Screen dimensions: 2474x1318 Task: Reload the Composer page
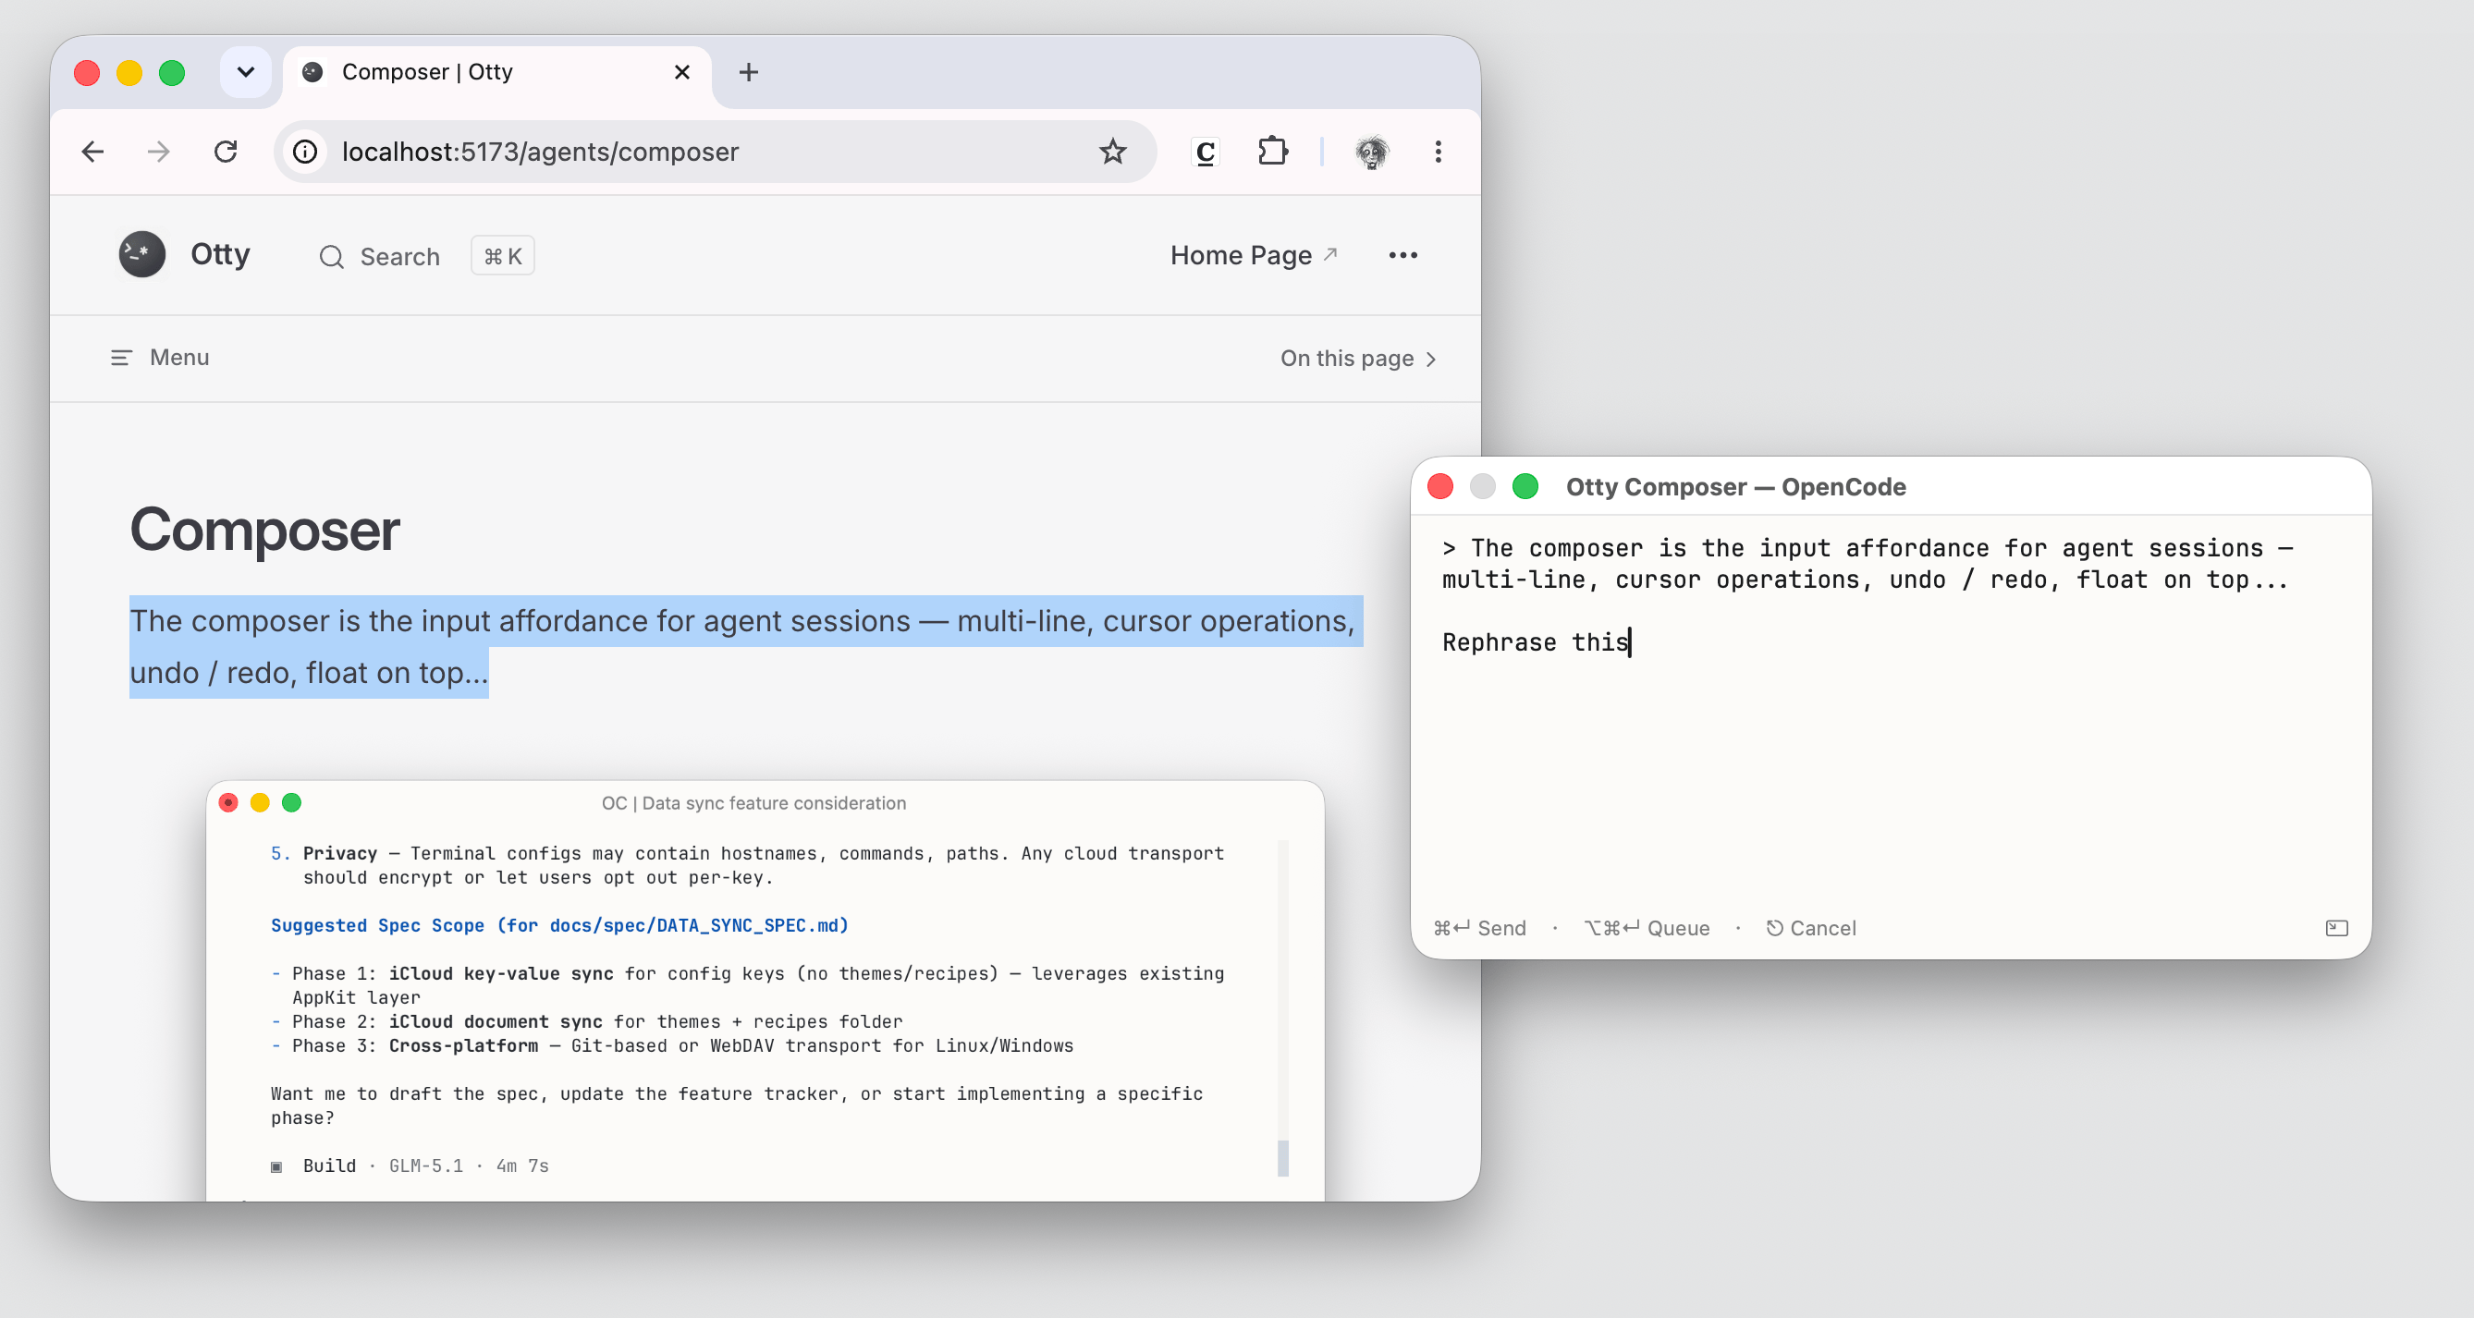point(226,152)
